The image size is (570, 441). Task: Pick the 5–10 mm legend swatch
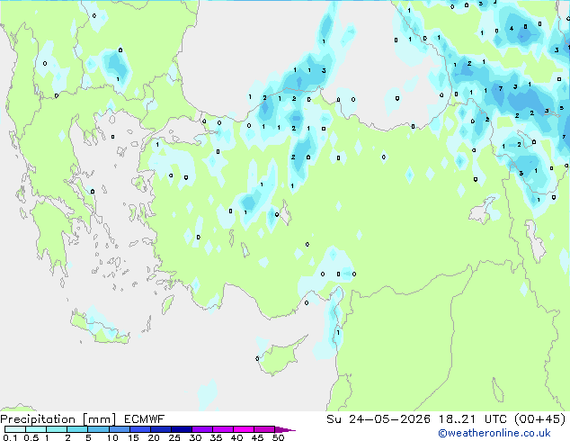99,429
